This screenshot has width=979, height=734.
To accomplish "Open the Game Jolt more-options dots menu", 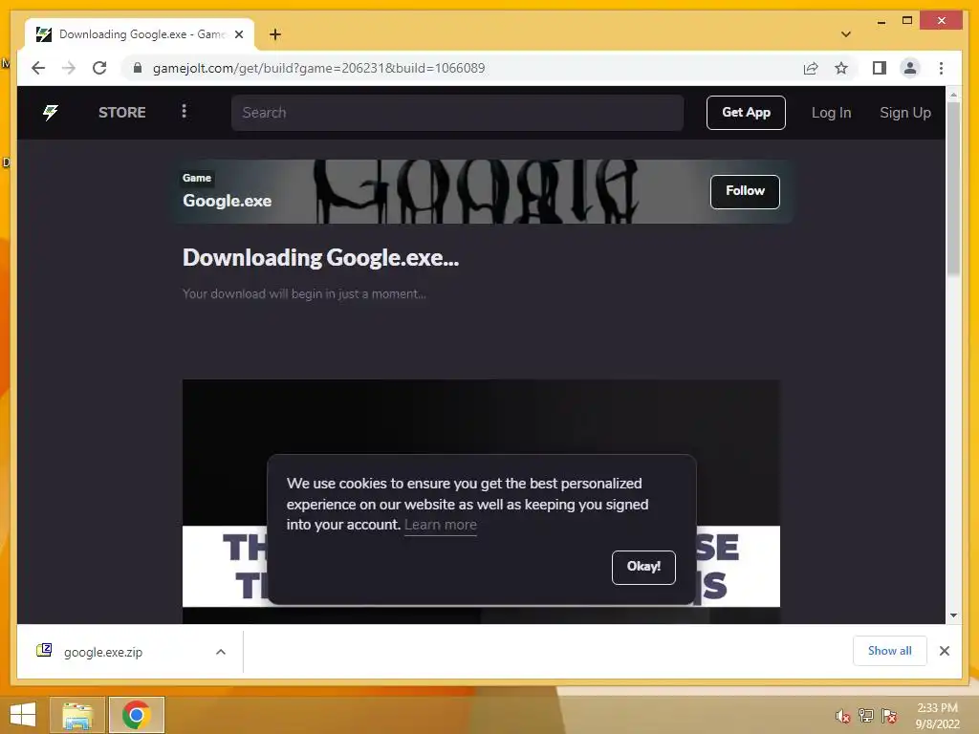I will (x=184, y=111).
